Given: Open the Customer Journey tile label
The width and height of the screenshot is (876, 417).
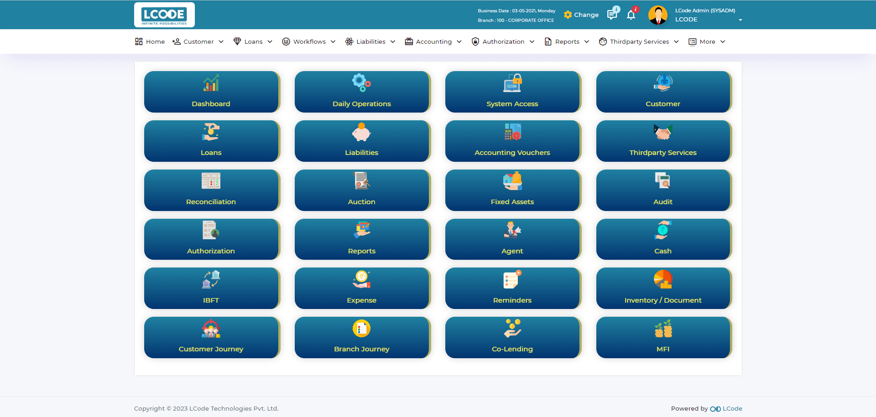Looking at the screenshot, I should [x=211, y=349].
